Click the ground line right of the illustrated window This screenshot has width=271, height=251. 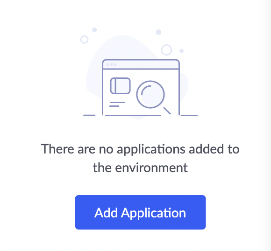[189, 115]
